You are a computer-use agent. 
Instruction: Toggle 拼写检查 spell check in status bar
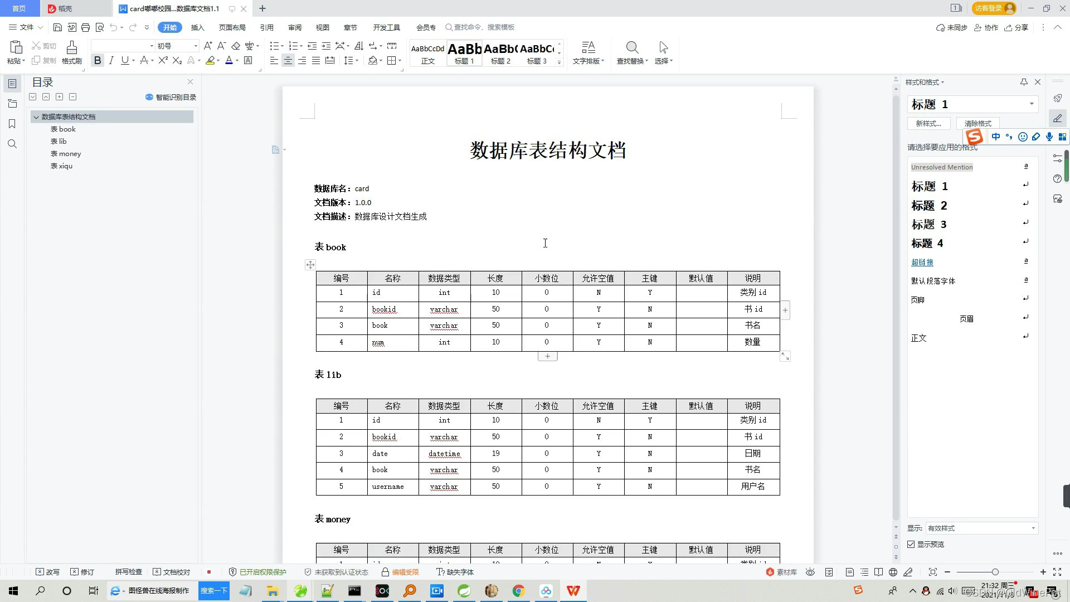coord(128,572)
